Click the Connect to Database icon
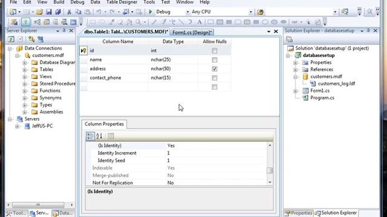Screen dimensions: 387x217 [x=31, y=39]
